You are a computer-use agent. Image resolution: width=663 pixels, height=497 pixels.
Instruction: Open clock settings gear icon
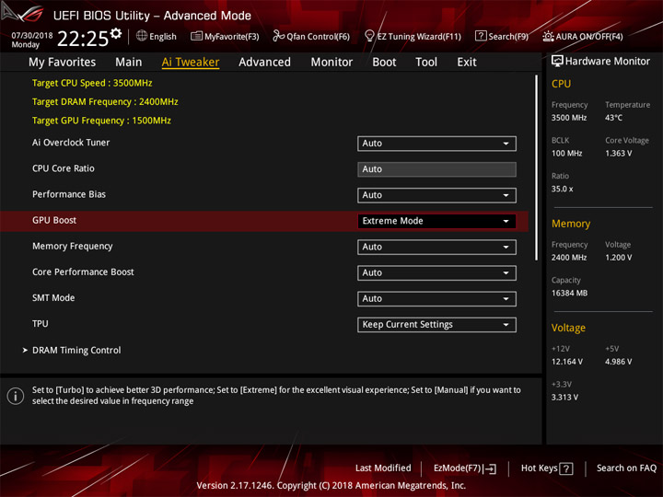(115, 33)
